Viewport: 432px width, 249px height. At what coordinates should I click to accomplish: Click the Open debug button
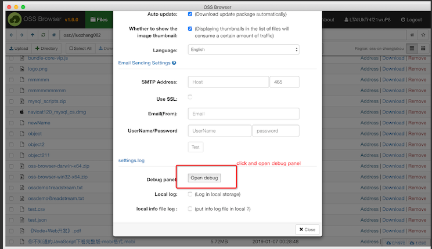tap(204, 178)
